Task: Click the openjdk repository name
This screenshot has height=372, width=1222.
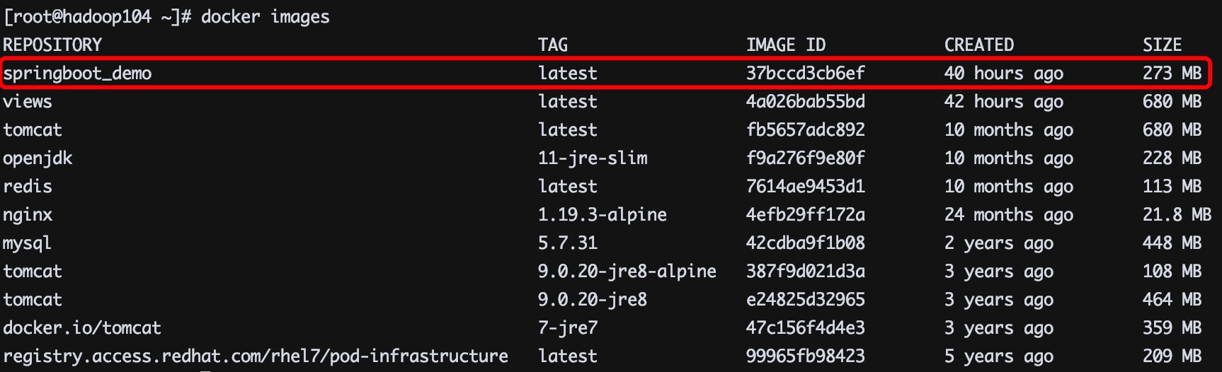Action: [x=38, y=158]
